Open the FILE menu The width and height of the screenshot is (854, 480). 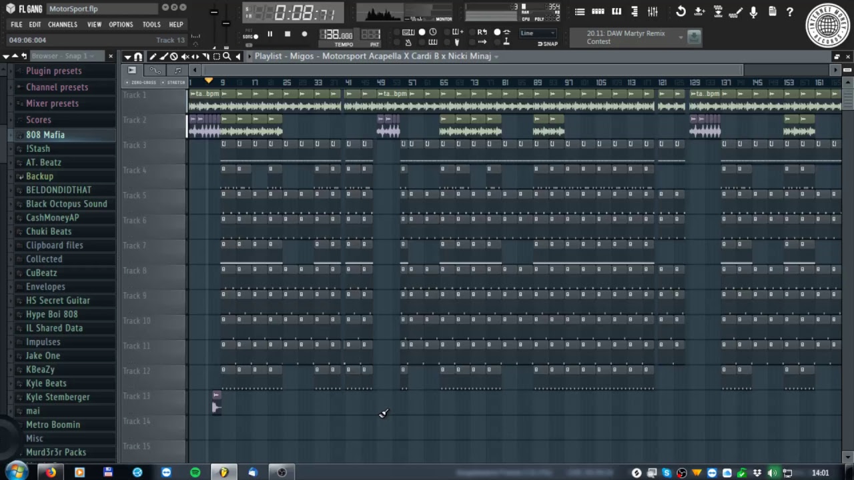(x=17, y=25)
